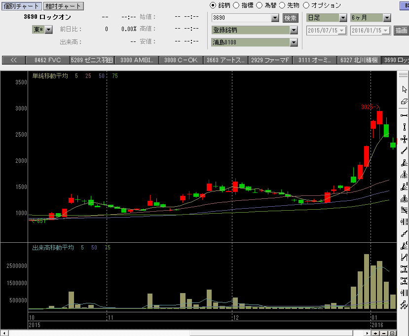Open the 2016/01/15 end date picker
The width and height of the screenshot is (409, 336).
(x=386, y=31)
